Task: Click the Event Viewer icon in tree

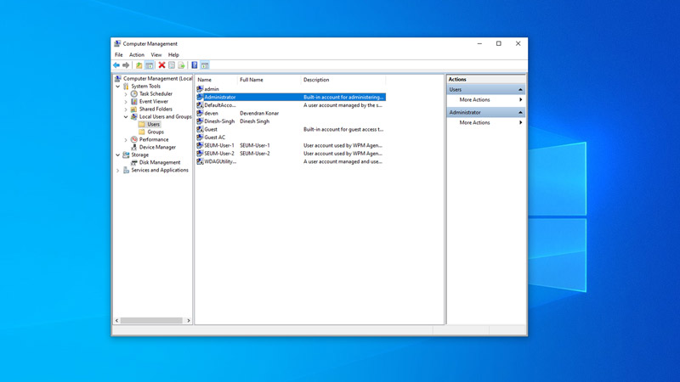Action: tap(134, 101)
